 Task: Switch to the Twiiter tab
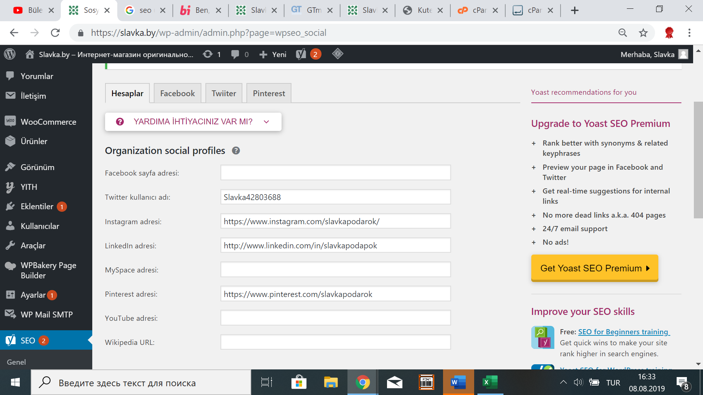click(x=224, y=93)
